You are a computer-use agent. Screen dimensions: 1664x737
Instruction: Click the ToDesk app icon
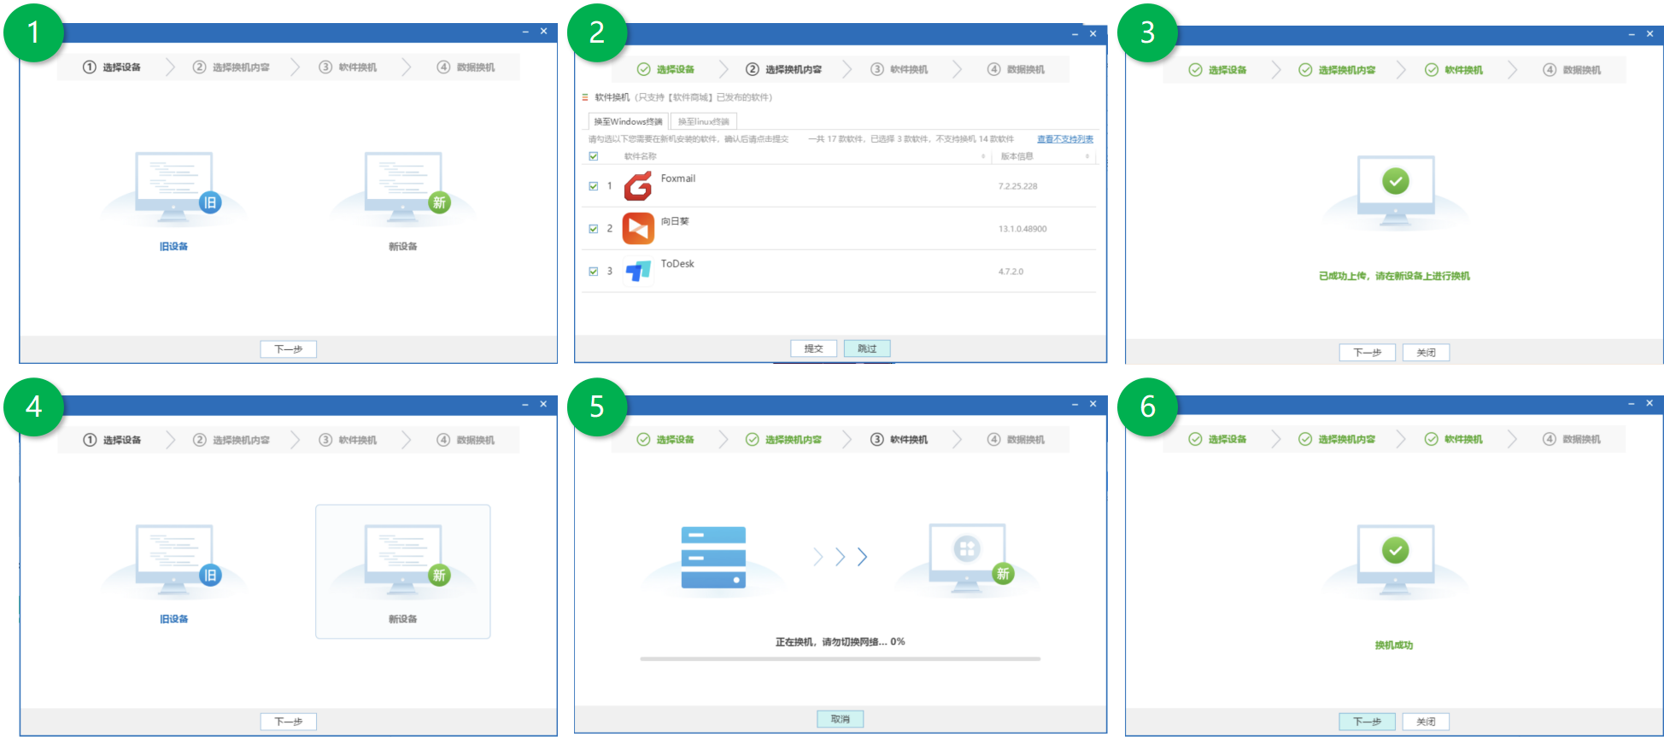point(637,271)
